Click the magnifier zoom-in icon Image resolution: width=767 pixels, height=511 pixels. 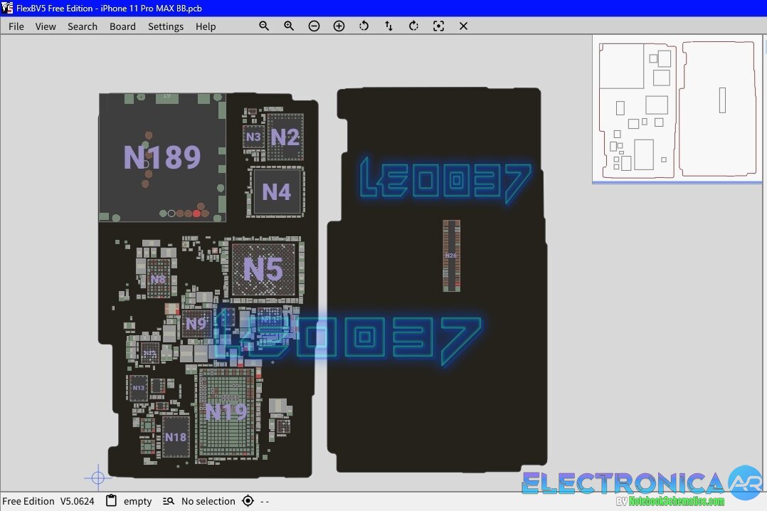pyautogui.click(x=289, y=26)
